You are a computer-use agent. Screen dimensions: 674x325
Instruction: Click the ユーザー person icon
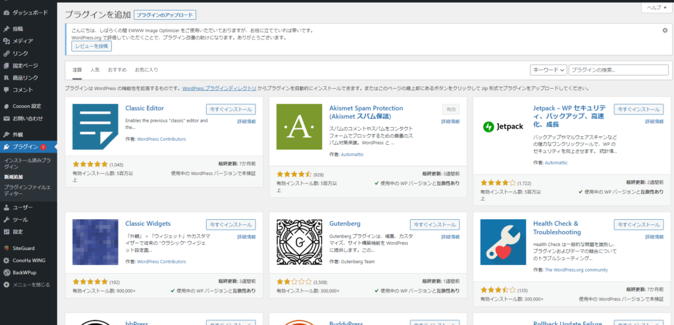(x=7, y=208)
